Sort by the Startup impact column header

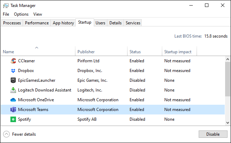click(x=179, y=51)
